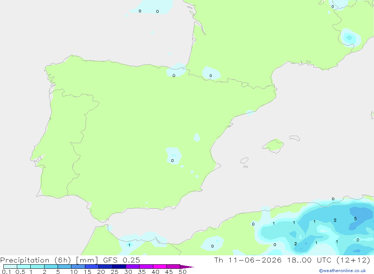Select the 20–25 mm dark blue legend swatch

[x=105, y=267]
